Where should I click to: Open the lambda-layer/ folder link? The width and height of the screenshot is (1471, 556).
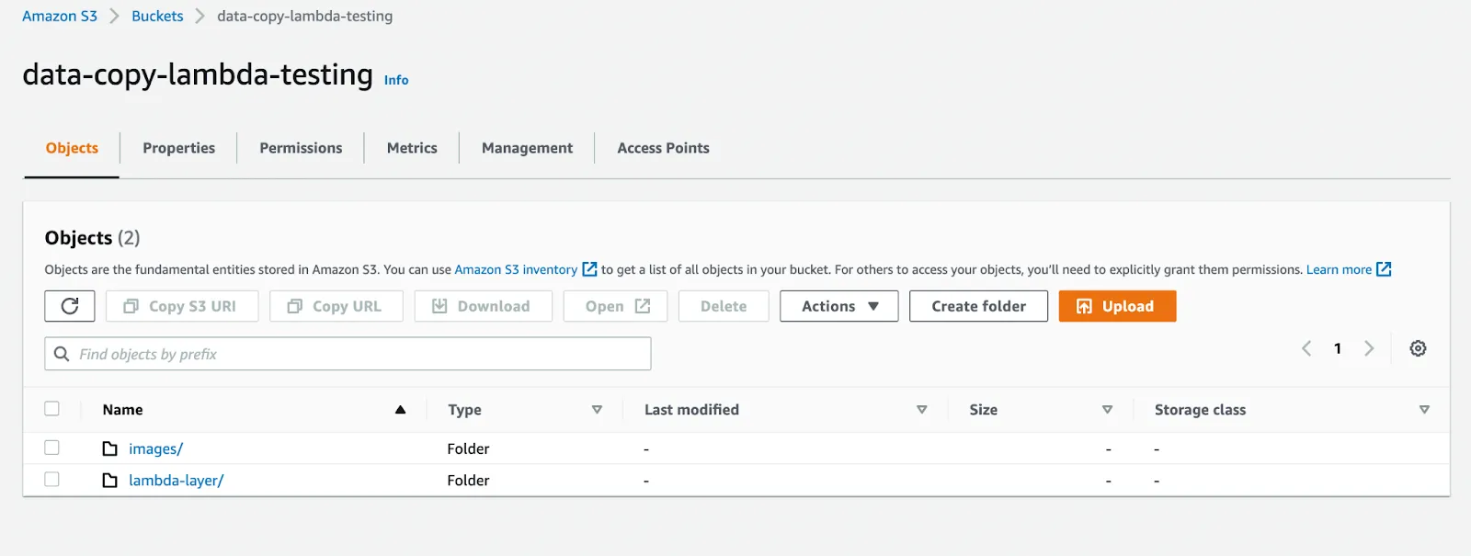176,480
